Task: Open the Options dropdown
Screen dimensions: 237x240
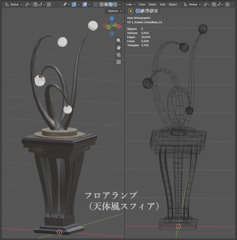Action: 115,11
